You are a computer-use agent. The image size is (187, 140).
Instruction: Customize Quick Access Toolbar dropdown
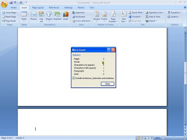[26, 2]
